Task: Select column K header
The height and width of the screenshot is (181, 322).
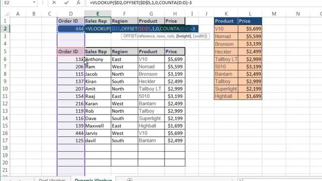Action: click(x=226, y=14)
